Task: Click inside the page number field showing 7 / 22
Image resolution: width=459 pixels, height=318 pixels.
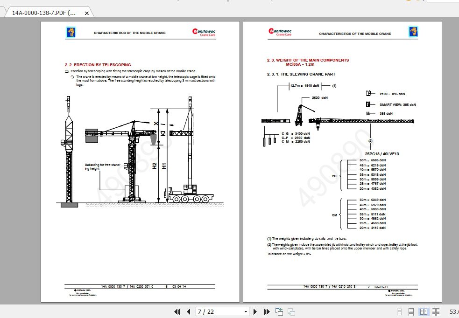Action: [217, 311]
